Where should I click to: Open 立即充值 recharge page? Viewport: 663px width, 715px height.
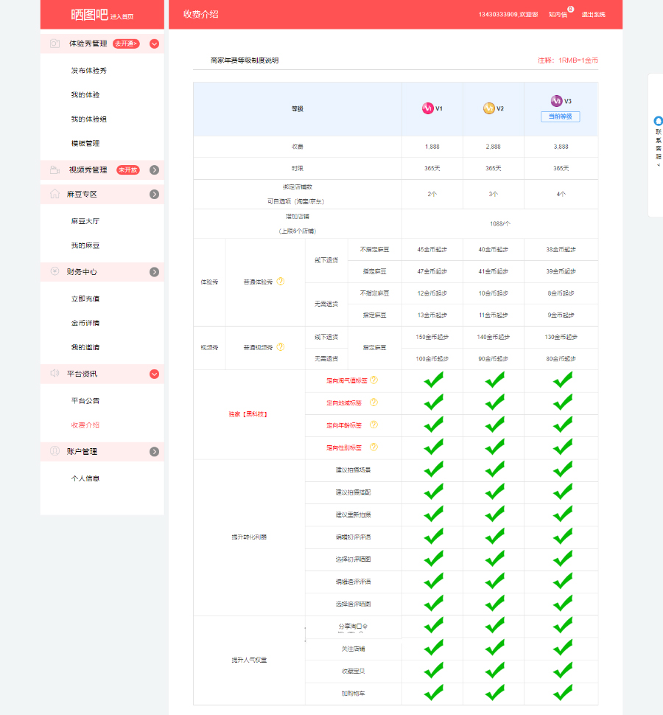(85, 299)
